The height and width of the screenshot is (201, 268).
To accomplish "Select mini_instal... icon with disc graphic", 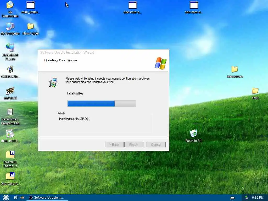I will tap(10, 136).
